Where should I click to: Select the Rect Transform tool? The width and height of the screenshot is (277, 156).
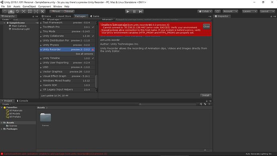click(30, 11)
